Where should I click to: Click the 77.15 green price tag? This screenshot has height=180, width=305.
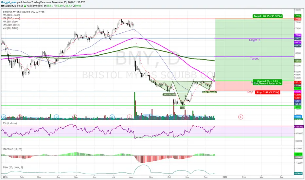tap(298, 16)
